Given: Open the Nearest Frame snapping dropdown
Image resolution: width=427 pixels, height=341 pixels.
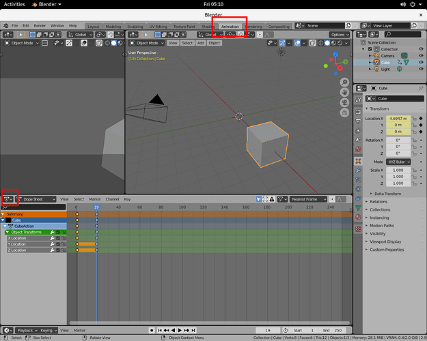Looking at the screenshot, I should click(x=308, y=199).
